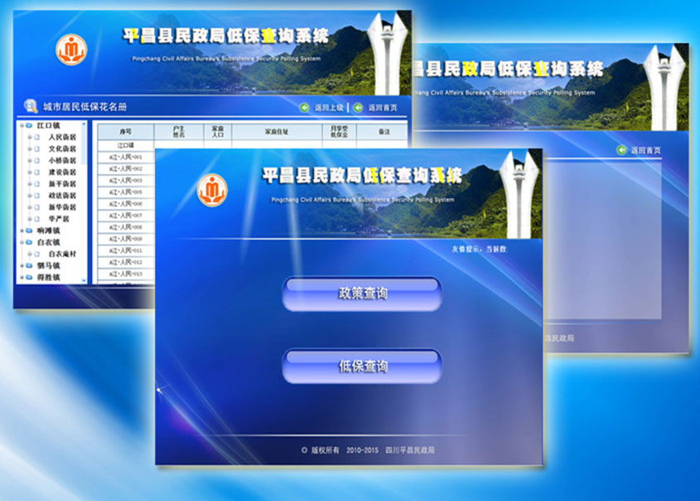Click the orange logo in back-left window header
This screenshot has width=700, height=501.
[x=70, y=49]
